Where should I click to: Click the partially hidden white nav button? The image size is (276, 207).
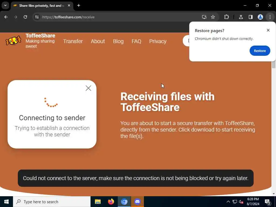186,41
